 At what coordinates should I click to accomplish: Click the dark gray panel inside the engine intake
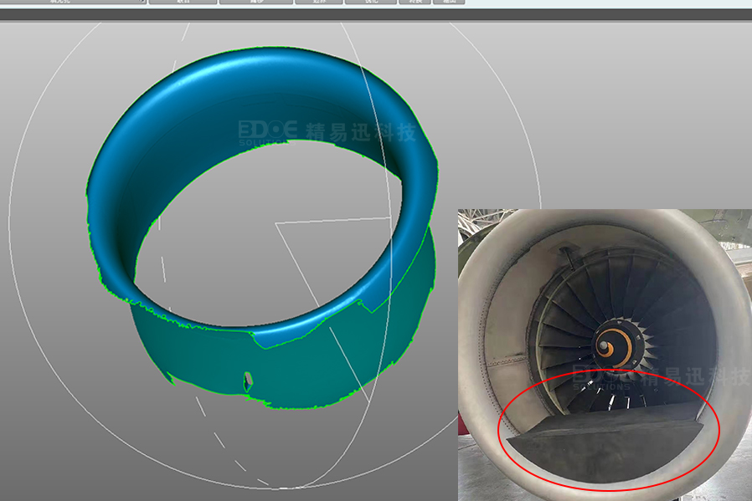(x=603, y=443)
